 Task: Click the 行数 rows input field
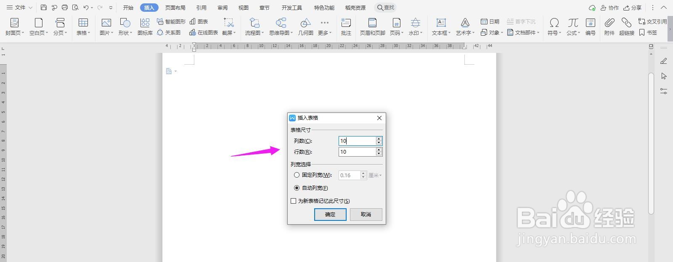tap(357, 152)
